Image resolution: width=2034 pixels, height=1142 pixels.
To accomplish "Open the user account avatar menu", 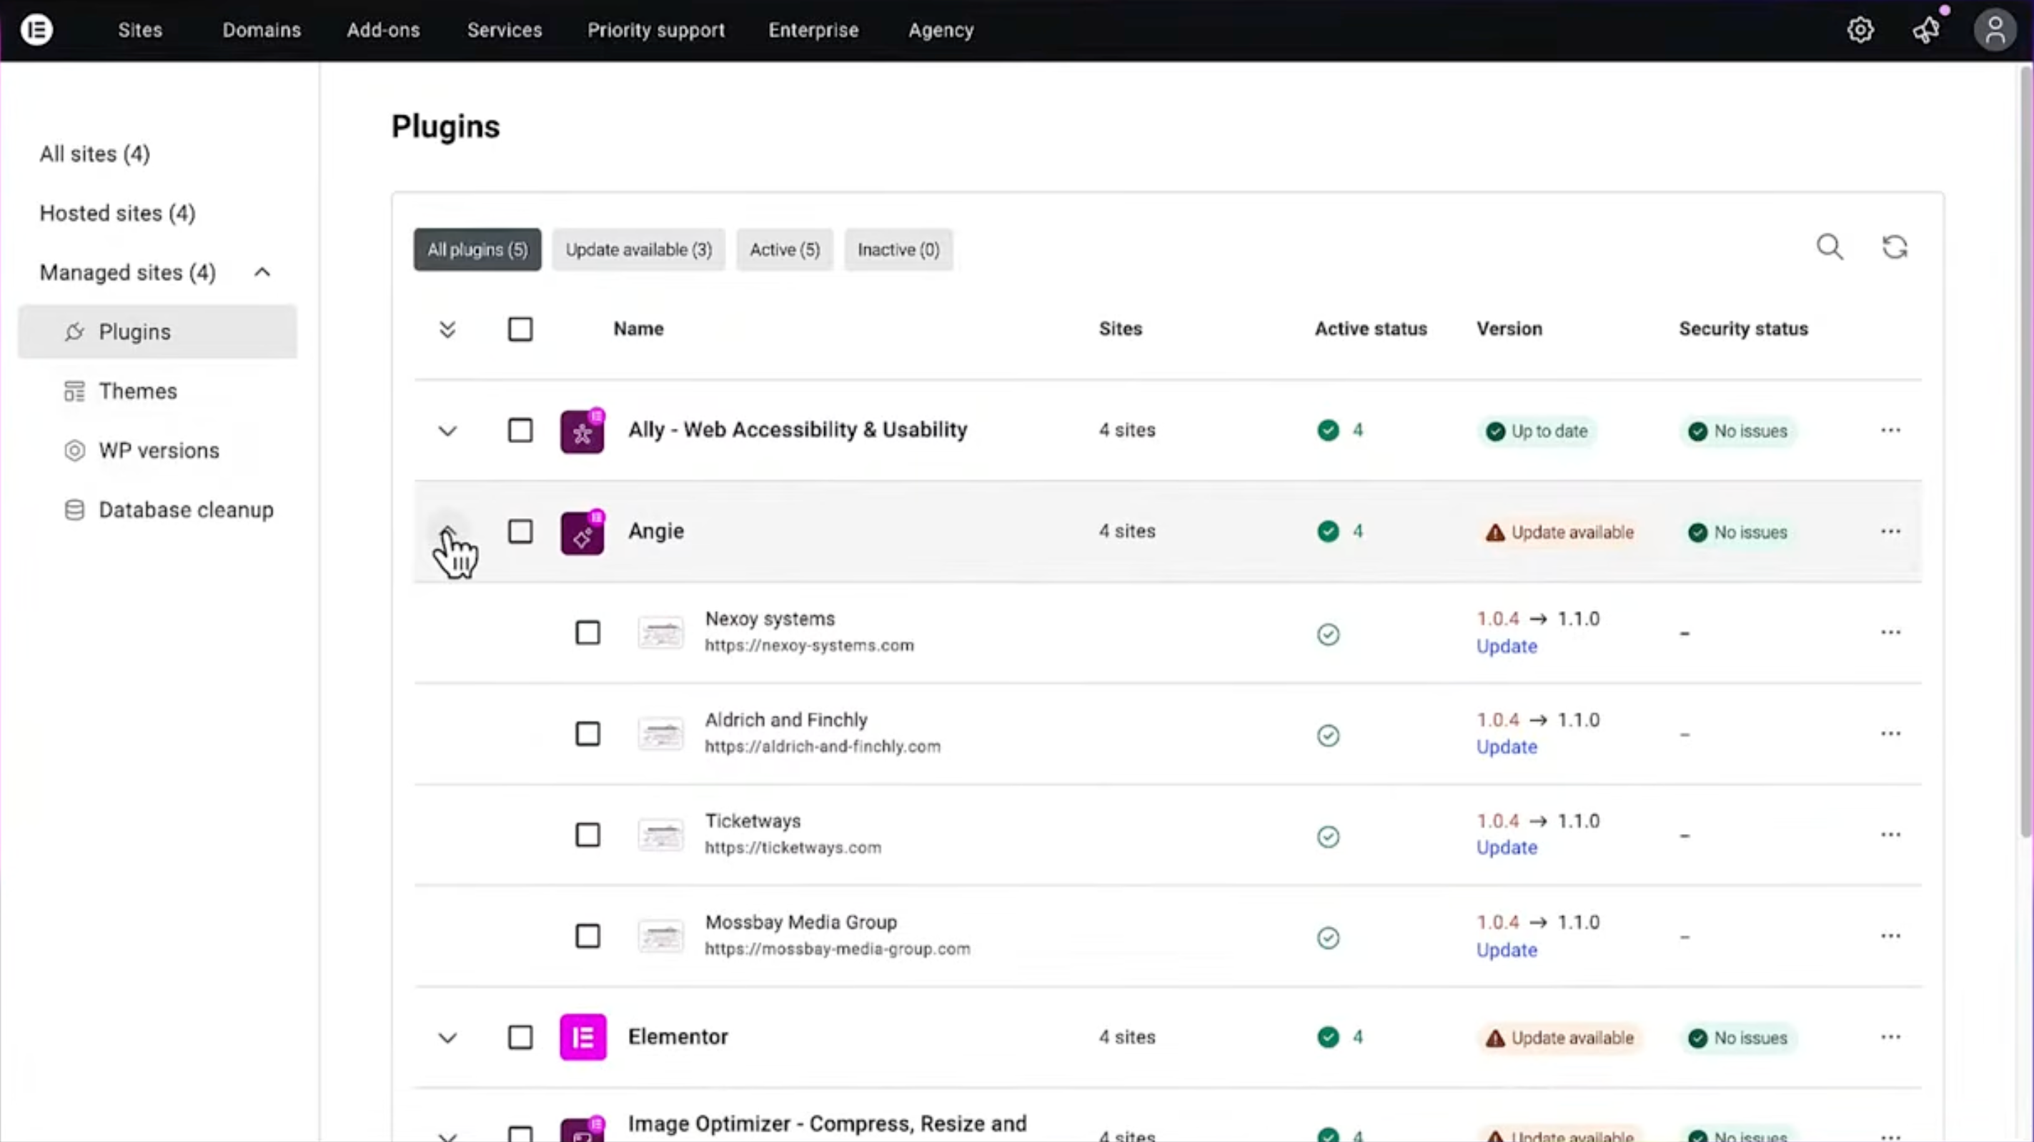I will [x=1995, y=30].
